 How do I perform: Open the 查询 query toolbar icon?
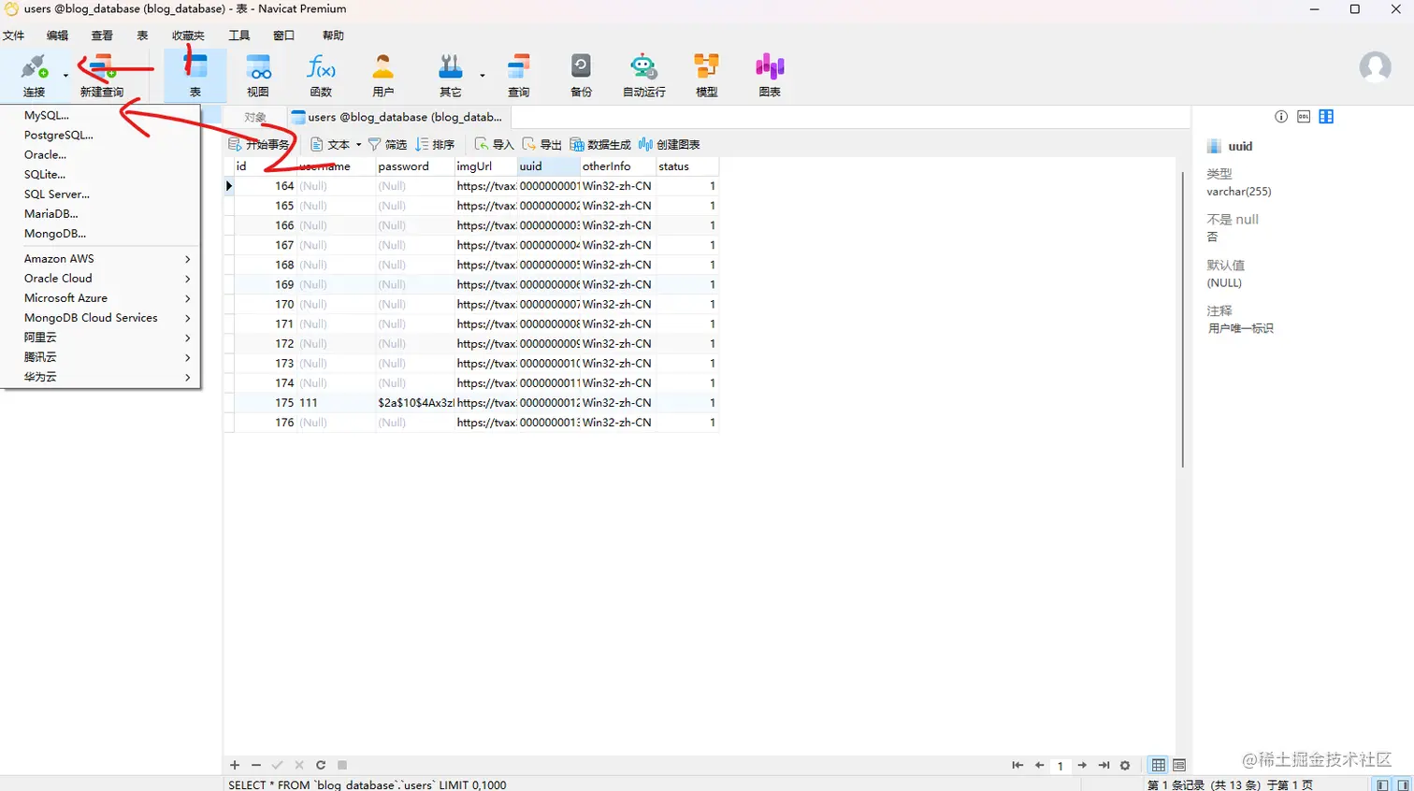coord(519,75)
